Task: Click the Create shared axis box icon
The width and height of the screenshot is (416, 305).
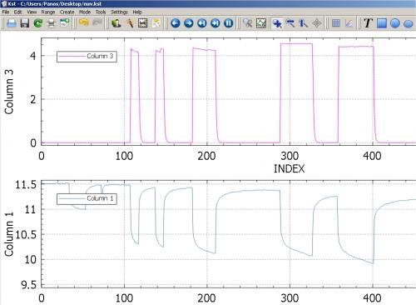Action: (x=349, y=23)
